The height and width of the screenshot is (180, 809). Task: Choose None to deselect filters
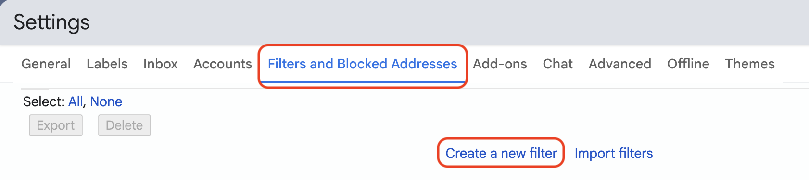(x=106, y=101)
